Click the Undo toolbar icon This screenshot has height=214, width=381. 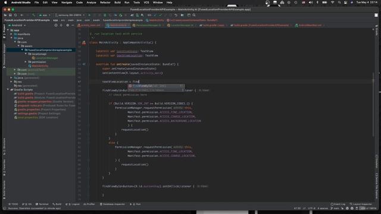tap(176, 15)
